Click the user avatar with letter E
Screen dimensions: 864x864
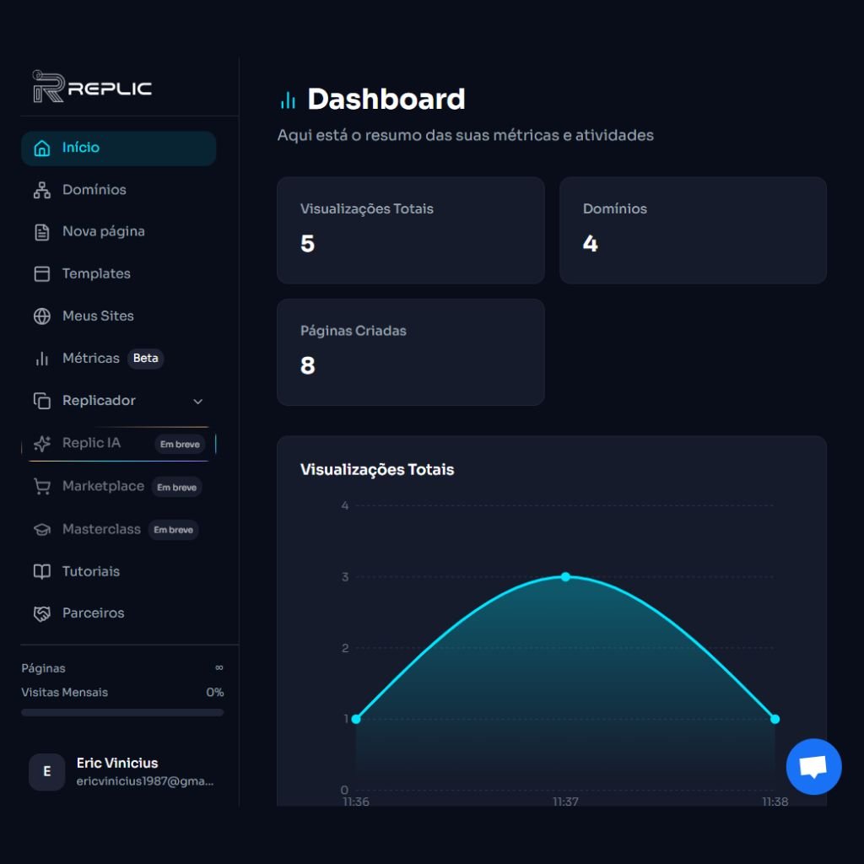tap(46, 772)
